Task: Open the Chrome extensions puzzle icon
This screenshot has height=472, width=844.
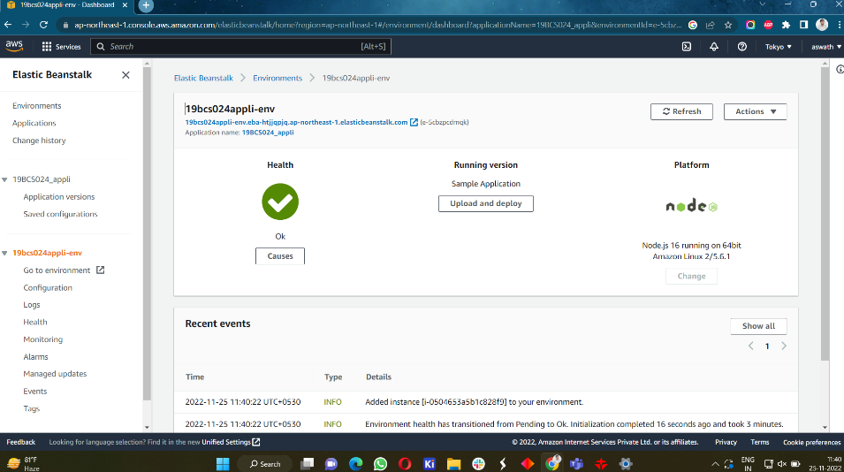Action: point(786,25)
